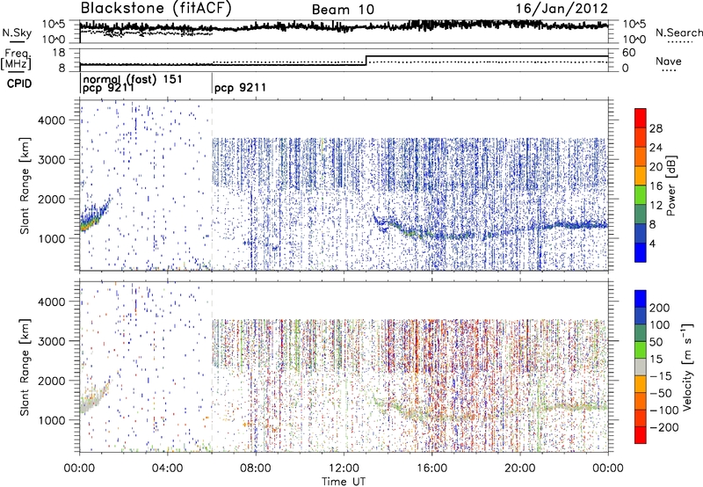Click the blue top of Velocity color bar
This screenshot has height=487, width=703.
point(641,298)
